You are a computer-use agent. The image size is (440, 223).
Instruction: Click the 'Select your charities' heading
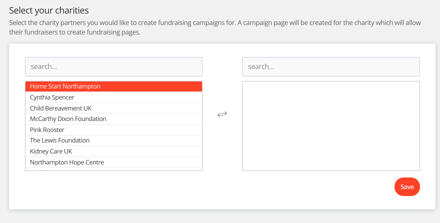coord(49,10)
